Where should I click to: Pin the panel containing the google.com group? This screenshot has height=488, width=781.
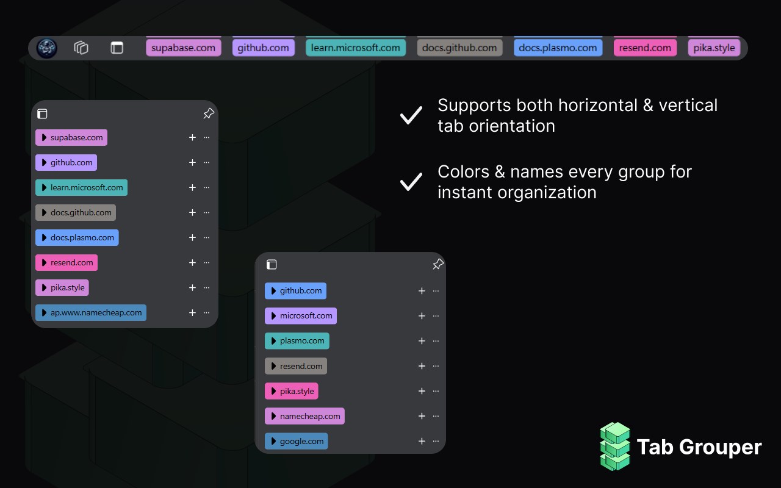point(438,264)
